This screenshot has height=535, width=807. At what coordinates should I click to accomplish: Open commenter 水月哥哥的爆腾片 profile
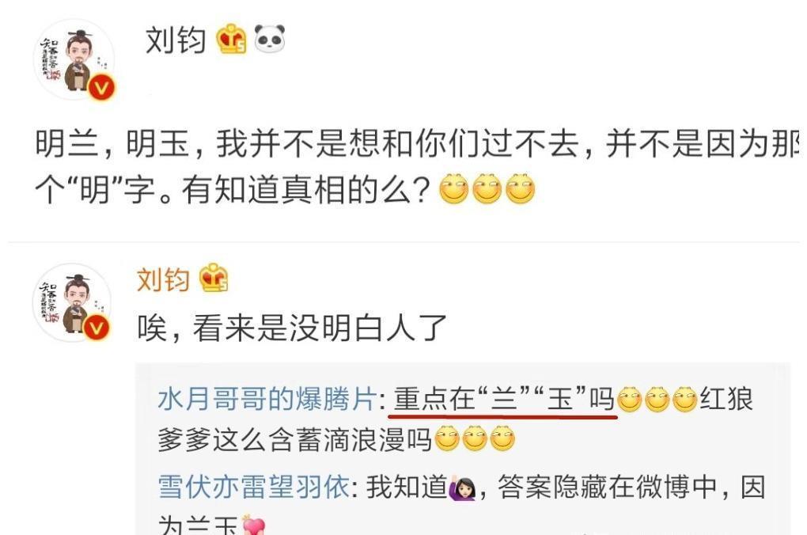click(267, 399)
